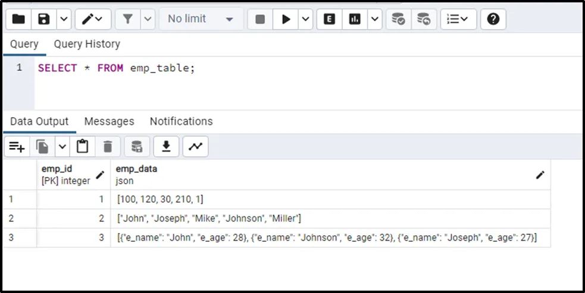Click the Execute query play button
585x293 pixels.
286,19
